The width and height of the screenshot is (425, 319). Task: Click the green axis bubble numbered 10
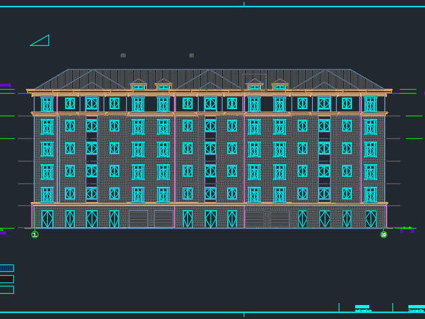(x=383, y=234)
